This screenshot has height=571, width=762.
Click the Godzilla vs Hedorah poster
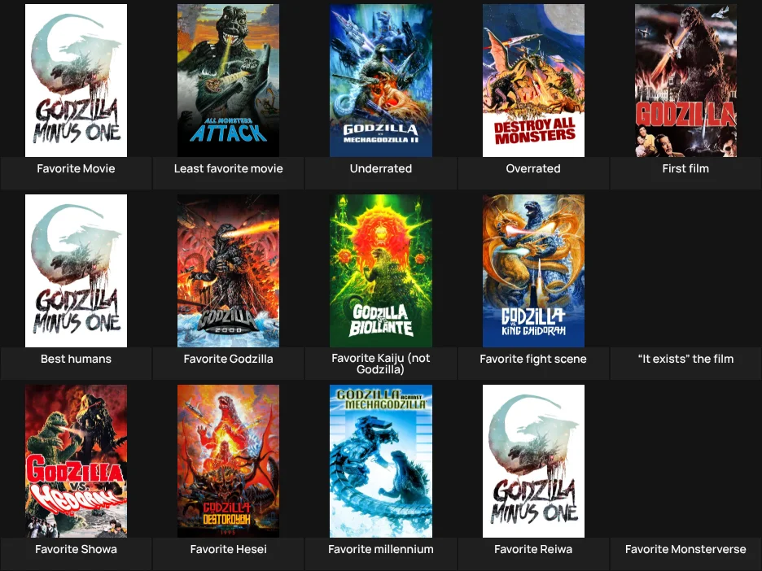click(76, 461)
